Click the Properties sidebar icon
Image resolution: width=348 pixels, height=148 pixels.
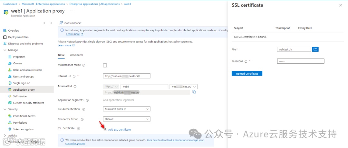(x=10, y=57)
